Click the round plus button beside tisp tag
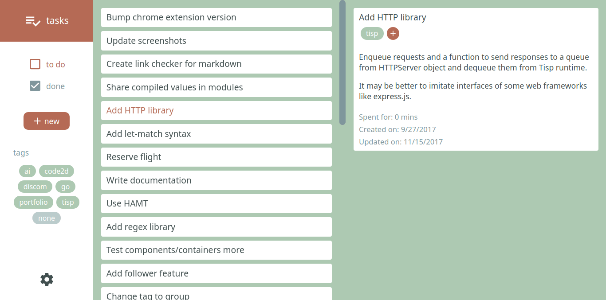This screenshot has height=300, width=606. click(393, 33)
